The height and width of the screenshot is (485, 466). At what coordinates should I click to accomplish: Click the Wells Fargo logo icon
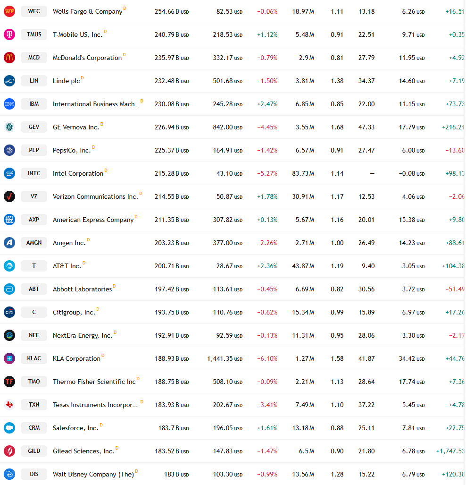pyautogui.click(x=9, y=11)
